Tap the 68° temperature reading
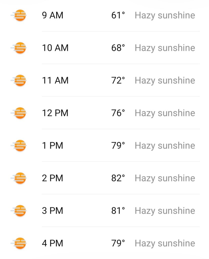The width and height of the screenshot is (209, 259). point(118,48)
